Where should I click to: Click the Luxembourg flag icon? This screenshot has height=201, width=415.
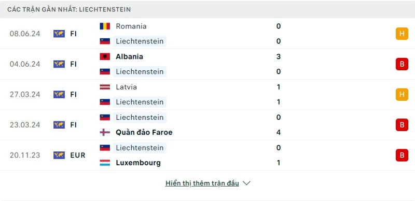tap(105, 162)
